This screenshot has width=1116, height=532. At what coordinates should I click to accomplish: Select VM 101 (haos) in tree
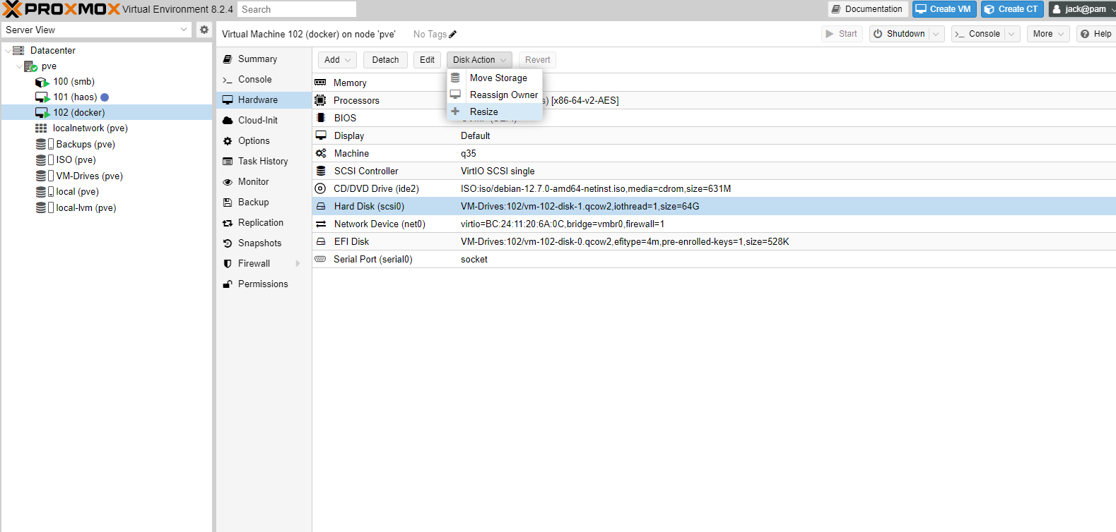(75, 97)
